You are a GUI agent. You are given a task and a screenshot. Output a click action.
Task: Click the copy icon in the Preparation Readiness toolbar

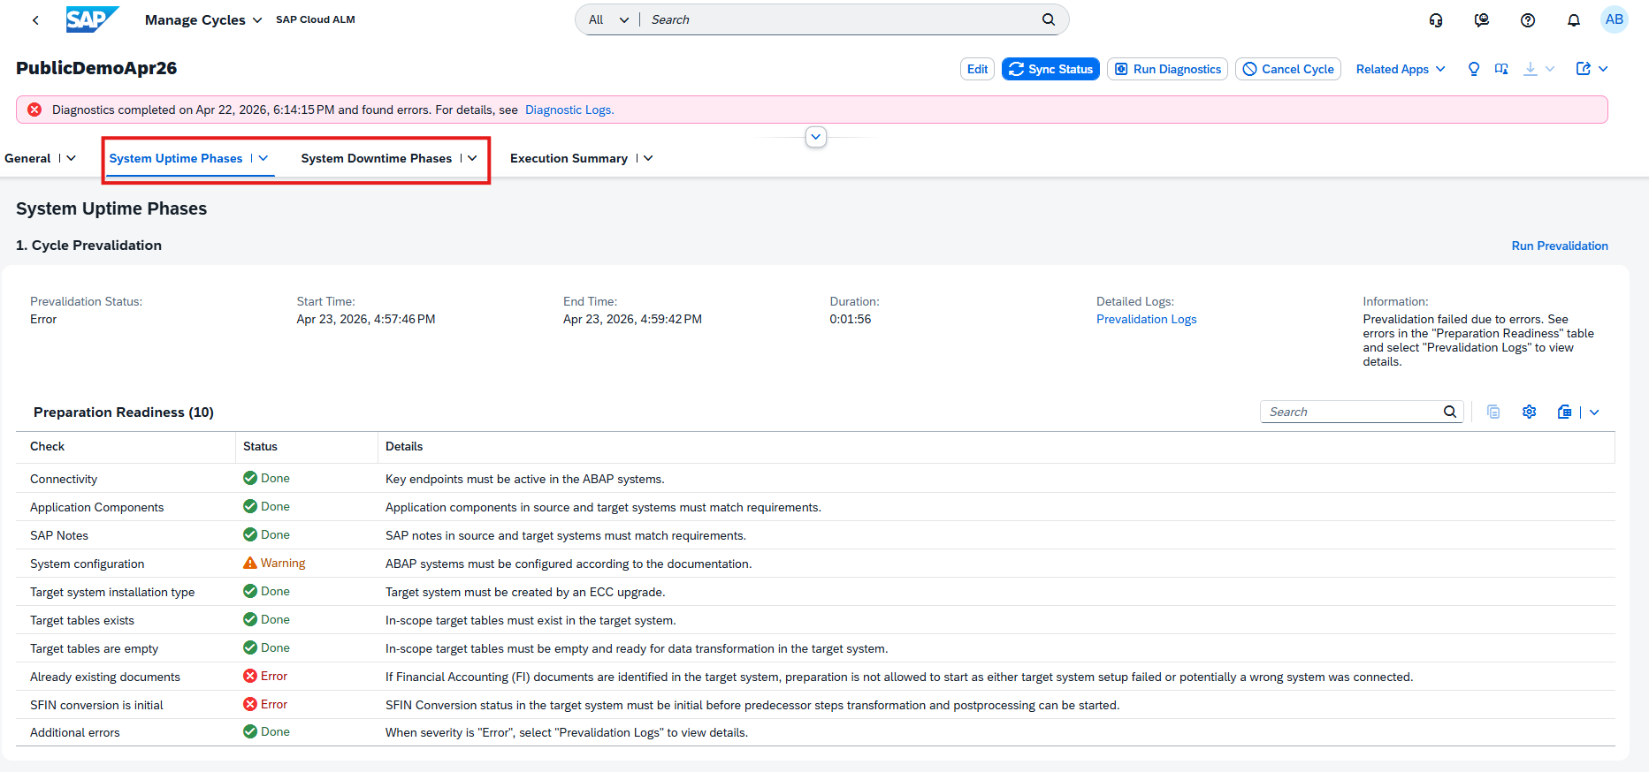(1493, 412)
